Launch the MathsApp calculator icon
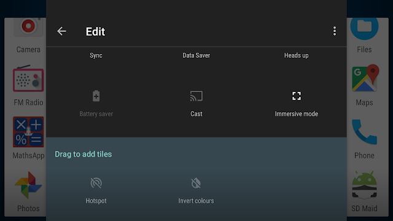 click(28, 132)
